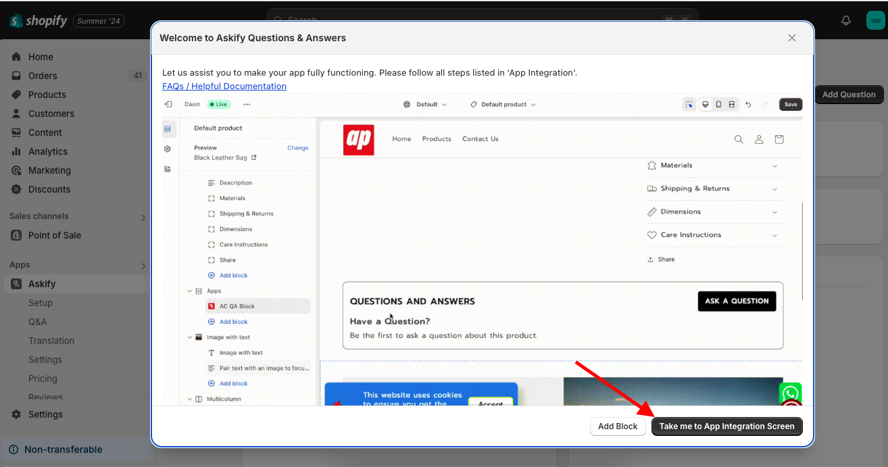This screenshot has width=888, height=467.
Task: Expand the Shipping & Returns accordion
Action: click(x=714, y=189)
